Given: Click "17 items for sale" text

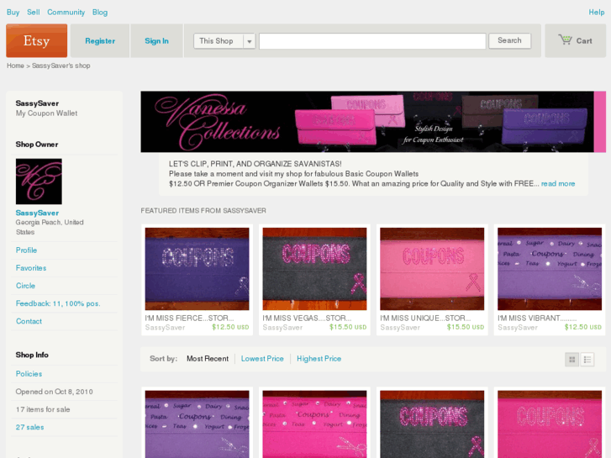Looking at the screenshot, I should (x=43, y=409).
